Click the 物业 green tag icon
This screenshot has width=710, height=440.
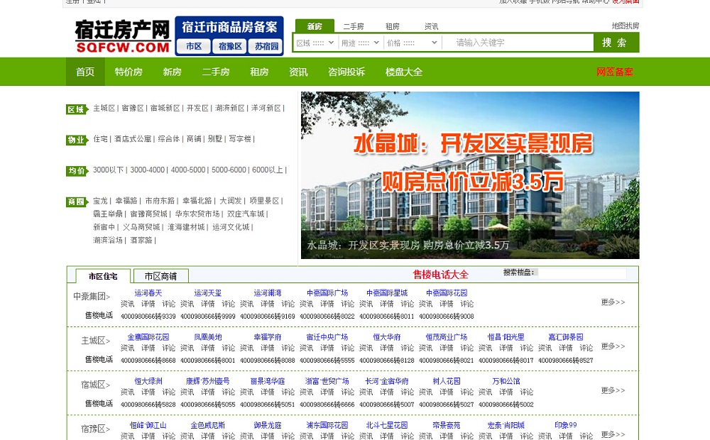pyautogui.click(x=77, y=140)
